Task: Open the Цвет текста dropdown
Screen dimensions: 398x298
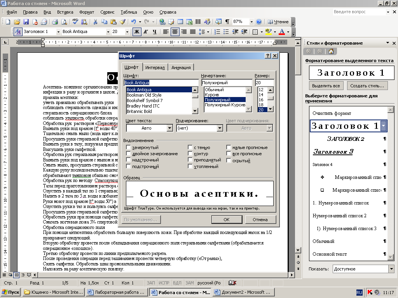Action: click(x=170, y=128)
